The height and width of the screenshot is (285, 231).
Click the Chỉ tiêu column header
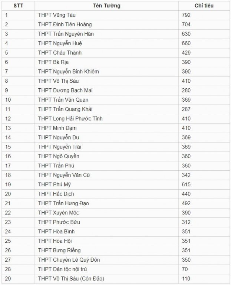pos(204,6)
